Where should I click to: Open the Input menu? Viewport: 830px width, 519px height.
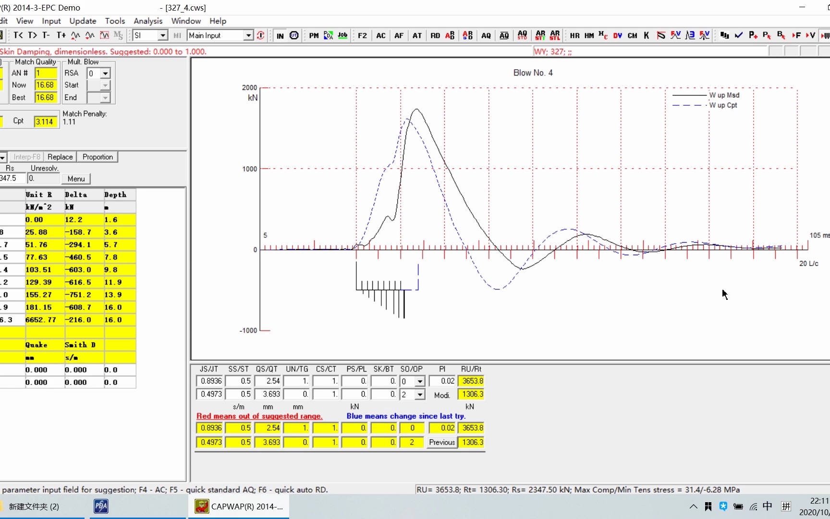[x=51, y=21]
